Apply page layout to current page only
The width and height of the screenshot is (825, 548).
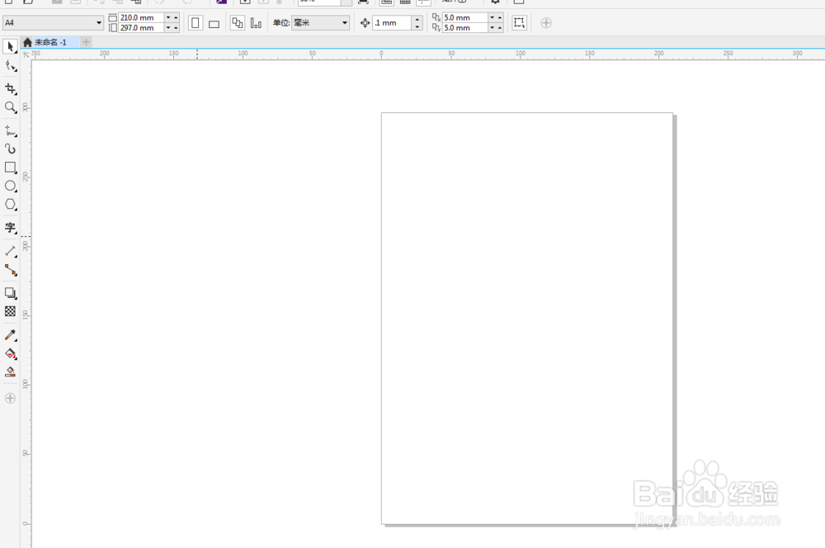point(256,22)
